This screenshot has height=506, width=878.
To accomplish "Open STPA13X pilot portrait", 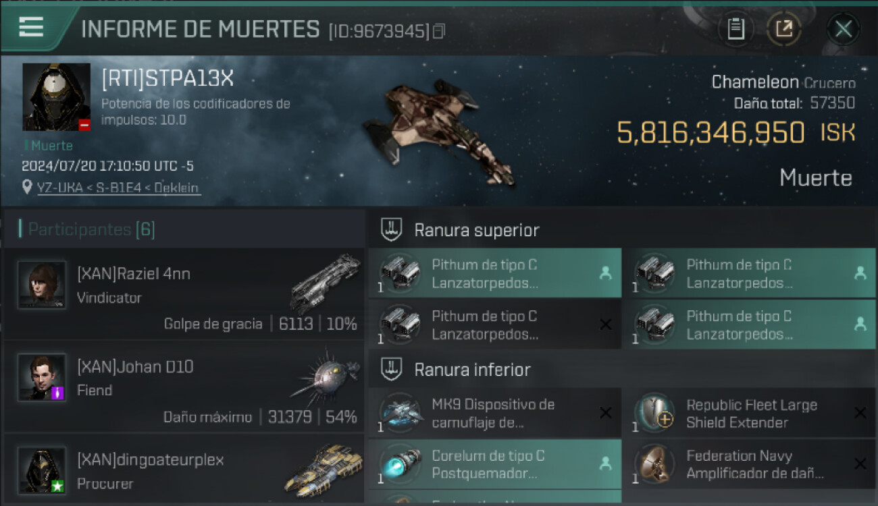I will point(56,97).
